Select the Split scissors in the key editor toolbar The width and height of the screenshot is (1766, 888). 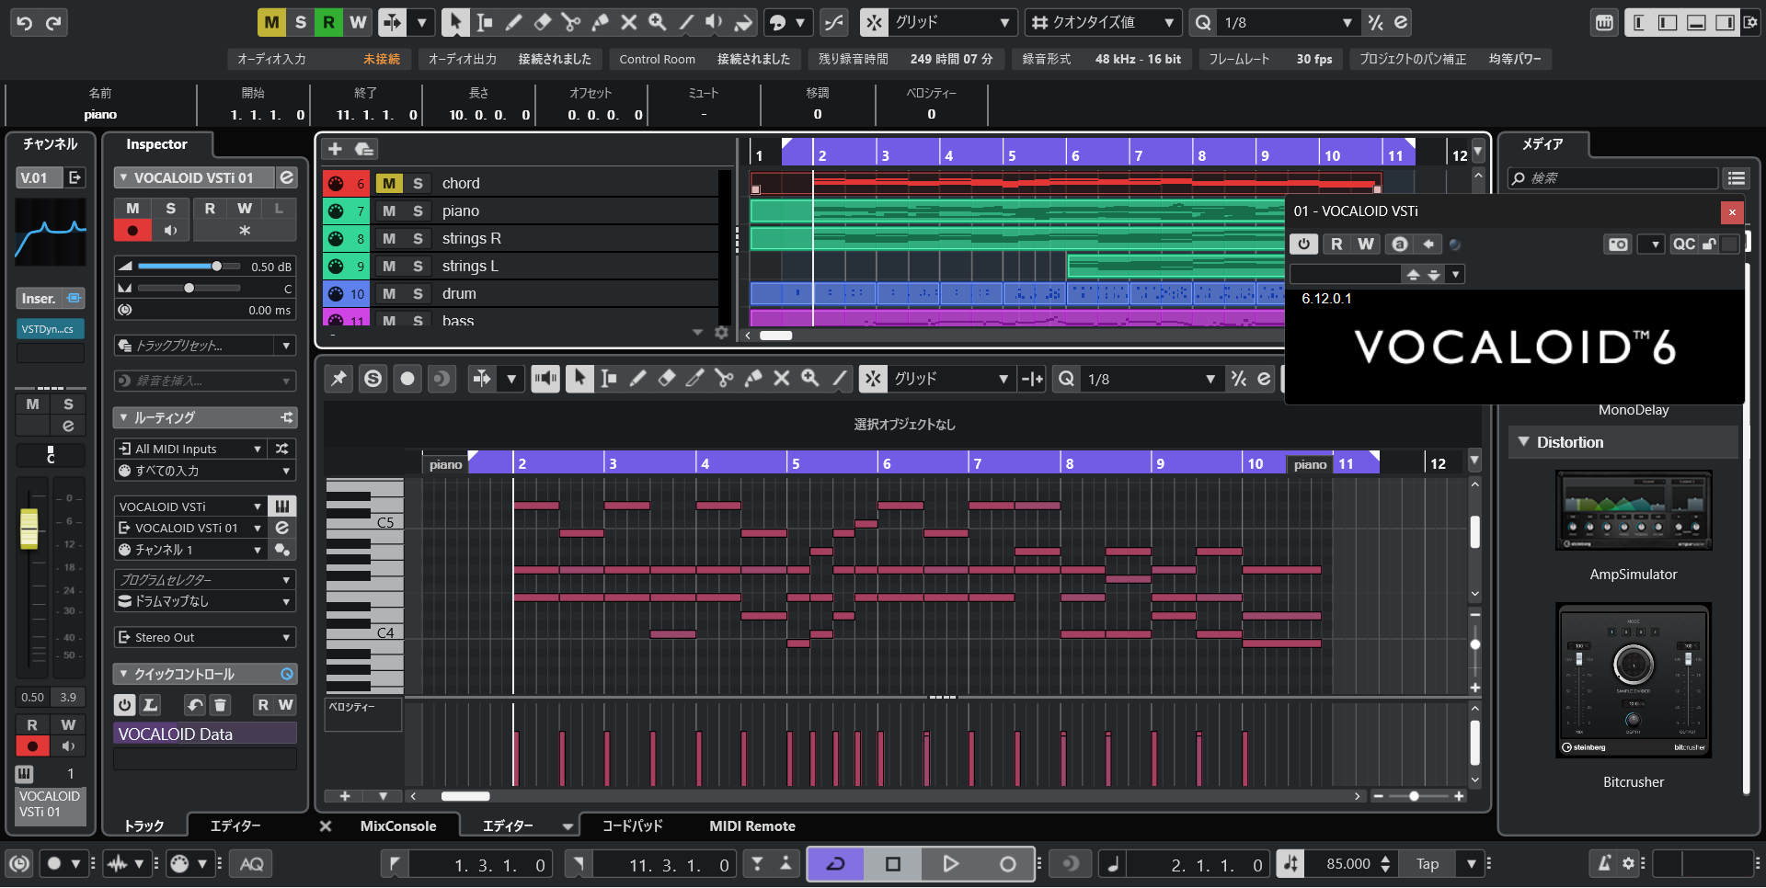[x=724, y=378]
